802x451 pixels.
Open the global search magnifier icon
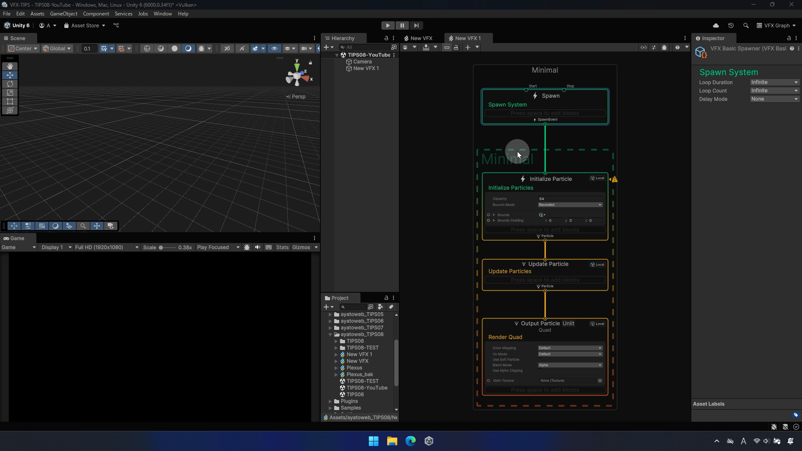(746, 25)
